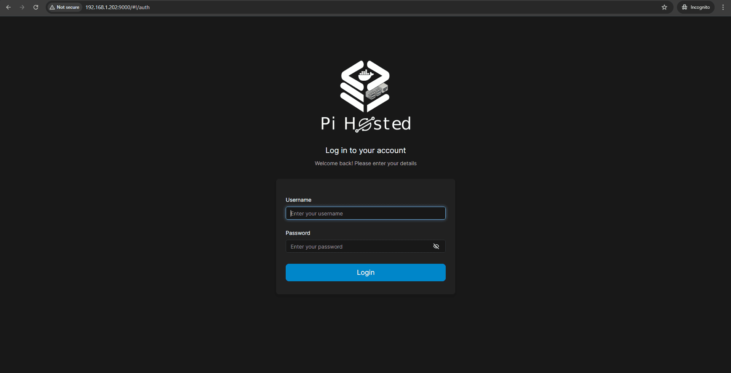
Task: Click the 'Log in to your account' heading
Action: tap(365, 150)
